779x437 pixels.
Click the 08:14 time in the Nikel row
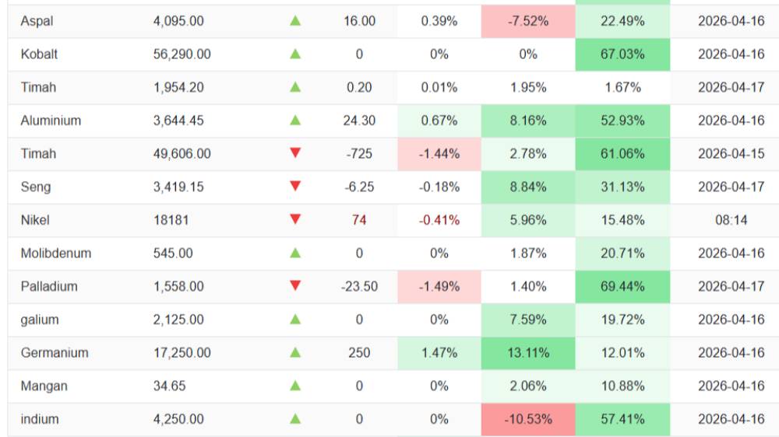pyautogui.click(x=731, y=220)
